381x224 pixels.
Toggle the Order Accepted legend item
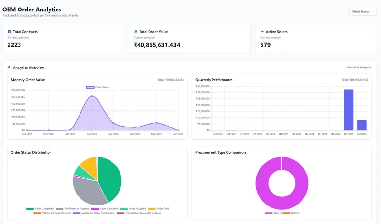pos(133,209)
